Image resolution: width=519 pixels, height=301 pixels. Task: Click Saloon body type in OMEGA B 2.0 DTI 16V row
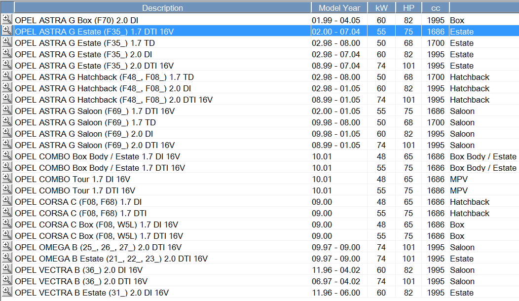[462, 247]
